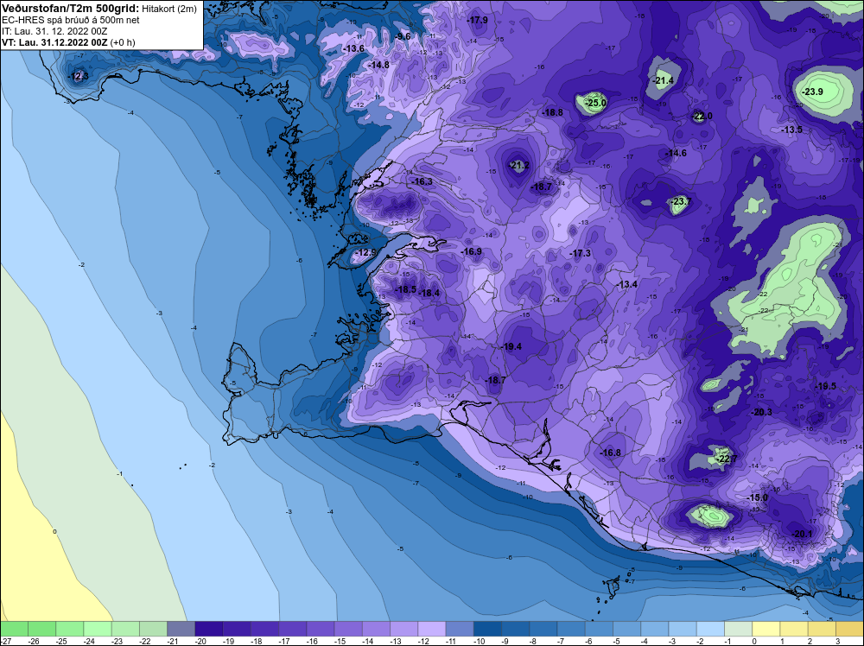Click the -23.9 temperature value on the map
The height and width of the screenshot is (646, 864).
(812, 92)
